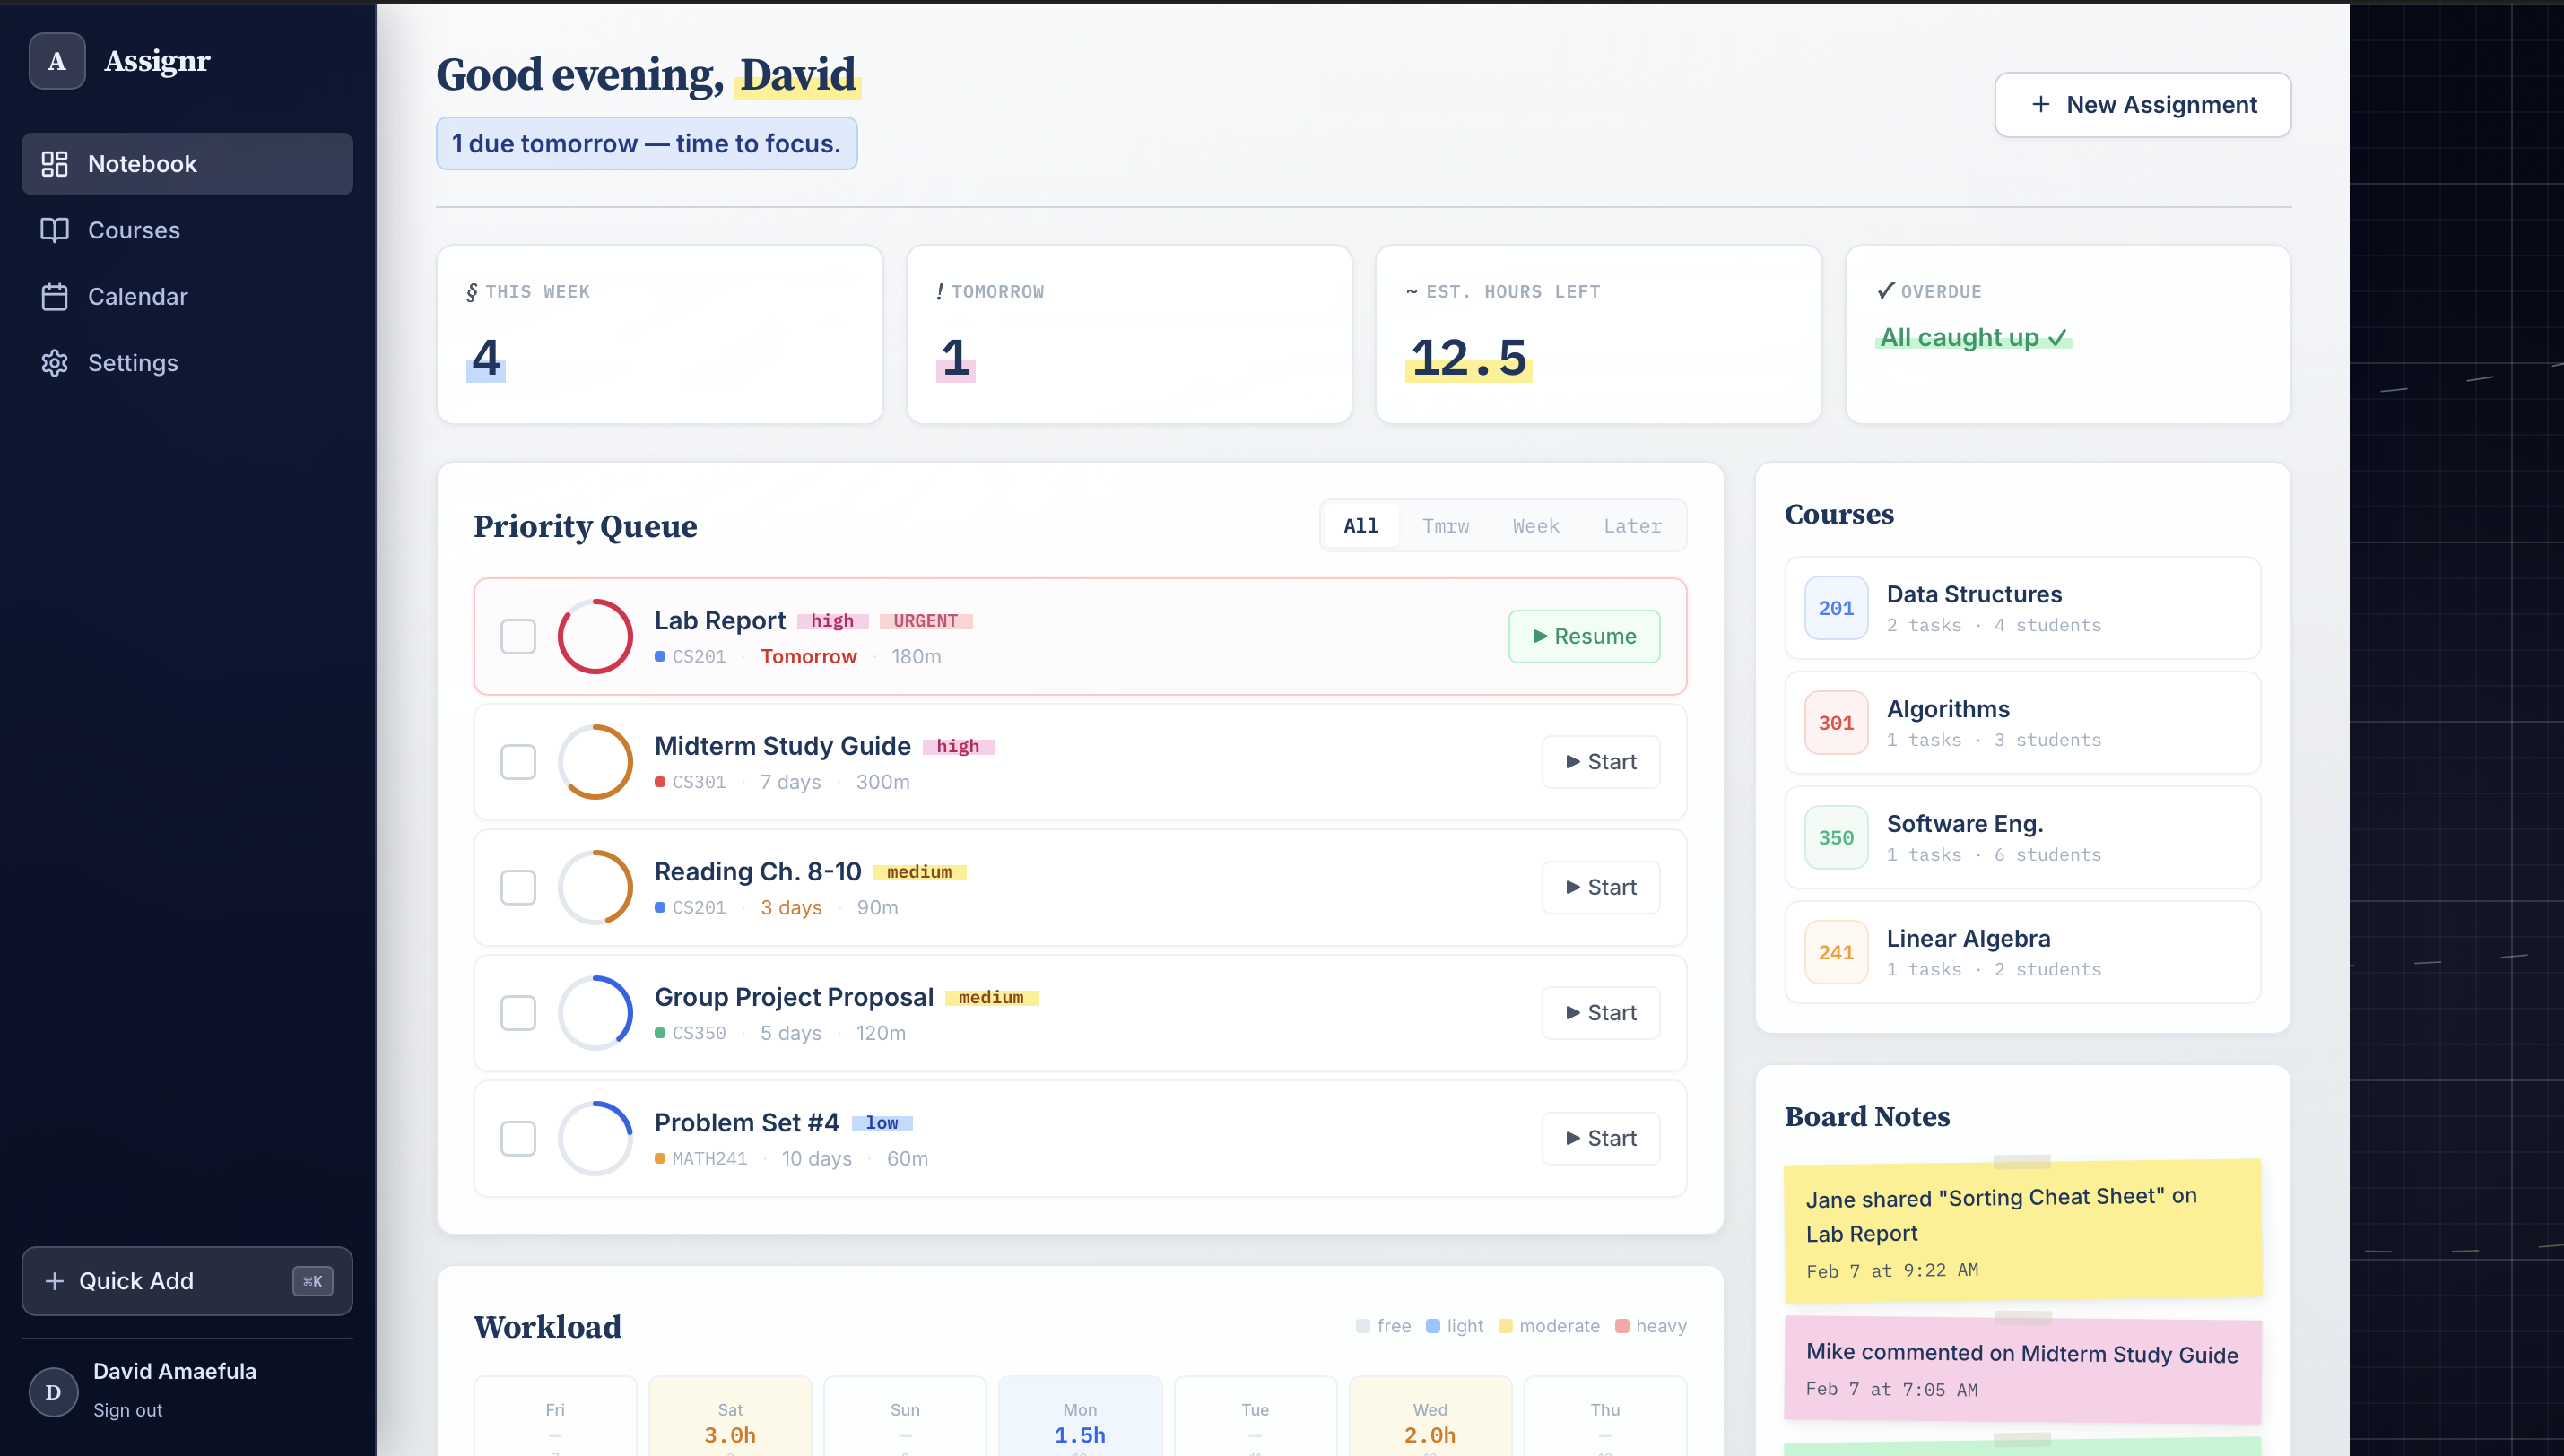
Task: Mark Midterm Study Guide as complete
Action: 518,762
